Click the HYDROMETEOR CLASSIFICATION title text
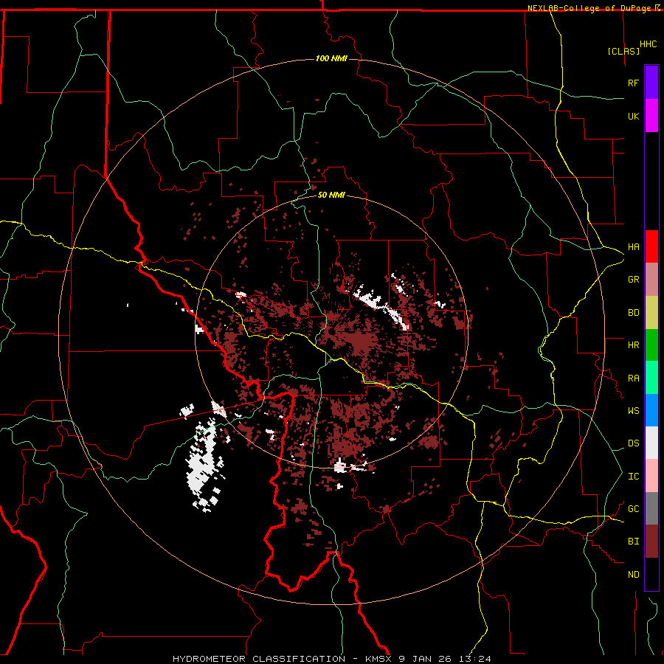The image size is (664, 664). [x=259, y=659]
